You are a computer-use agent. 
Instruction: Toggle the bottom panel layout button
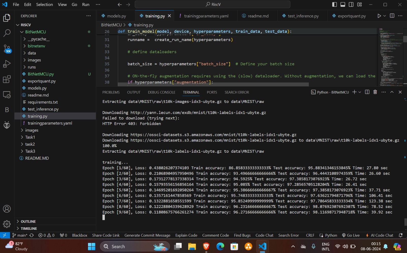point(343,5)
